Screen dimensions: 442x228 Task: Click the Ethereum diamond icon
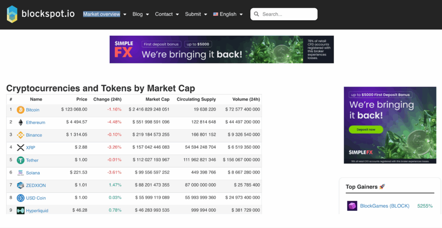tap(20, 122)
